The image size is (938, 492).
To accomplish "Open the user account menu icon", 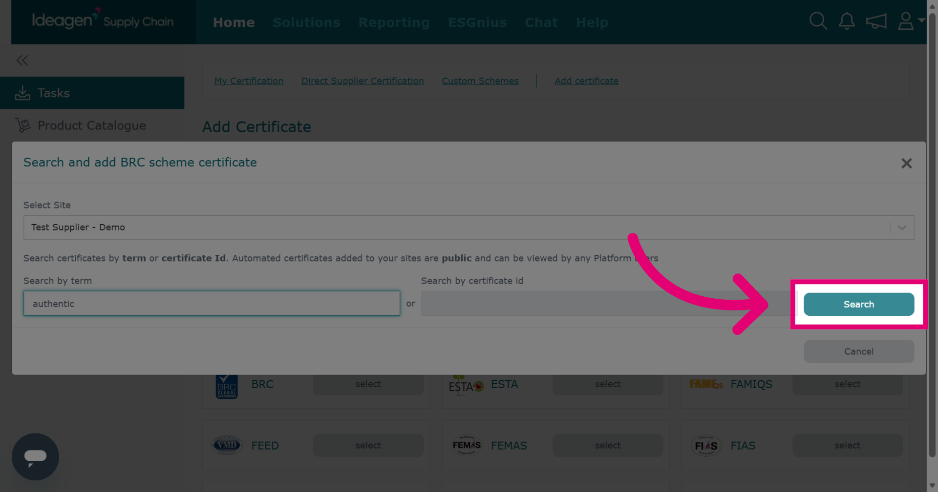I will (x=906, y=21).
